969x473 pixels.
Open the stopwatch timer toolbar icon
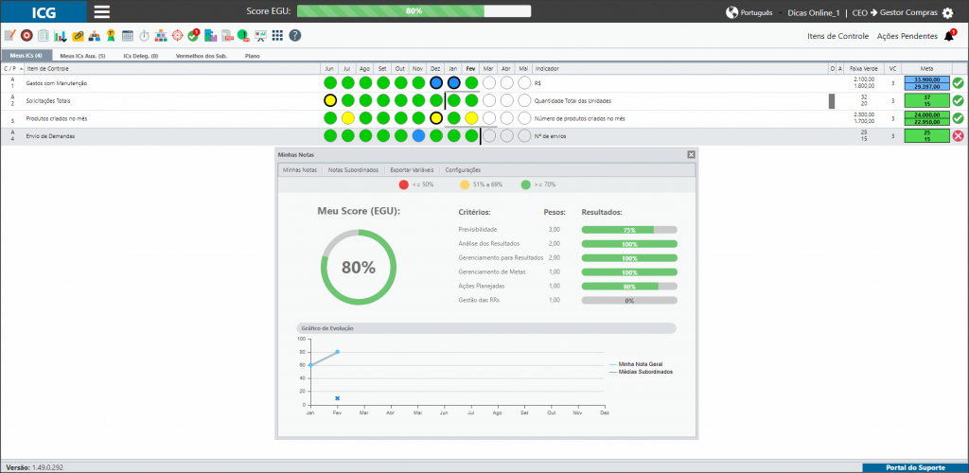pos(145,35)
